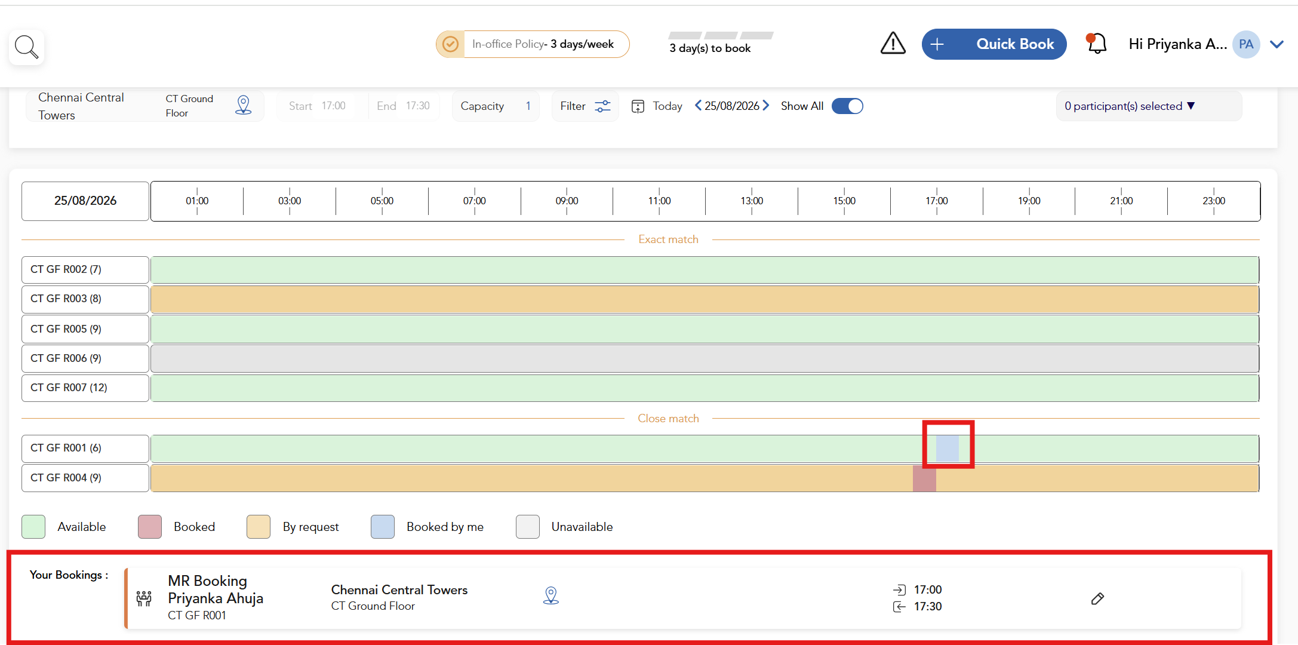This screenshot has height=645, width=1298.
Task: Click the Unavailable legend swatch
Action: pyautogui.click(x=528, y=527)
